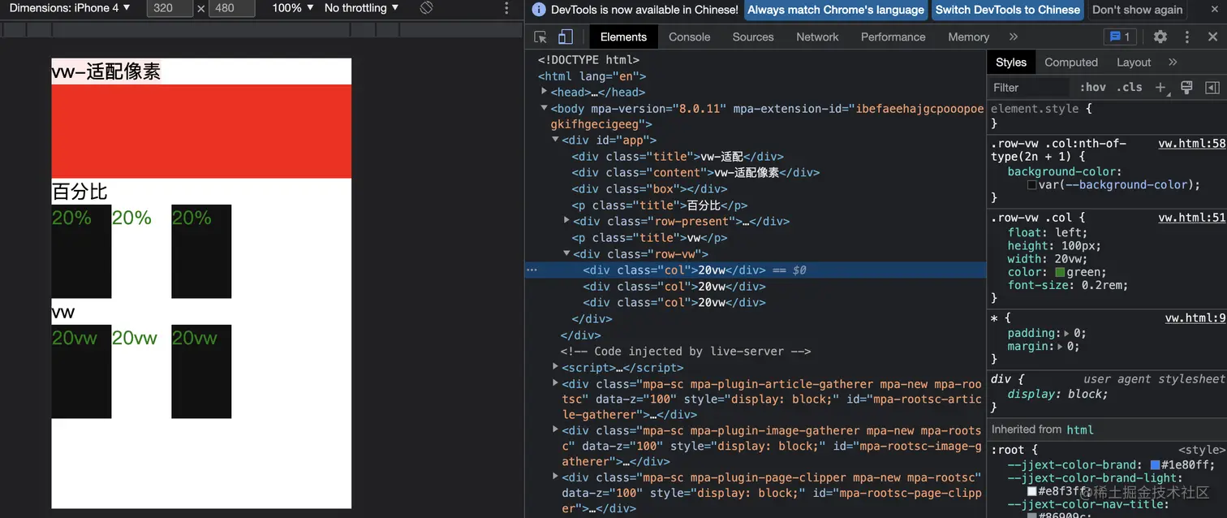This screenshot has width=1227, height=518.
Task: Add a new style rule with plus icon
Action: (1160, 87)
